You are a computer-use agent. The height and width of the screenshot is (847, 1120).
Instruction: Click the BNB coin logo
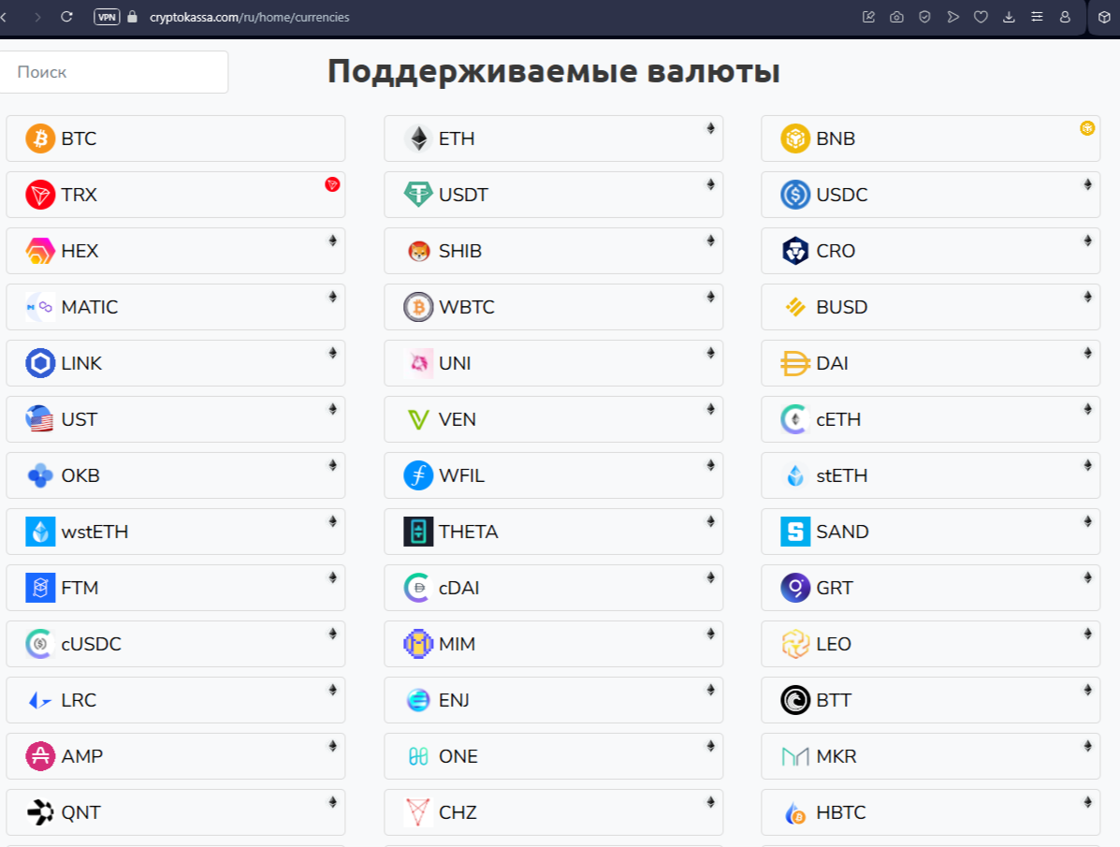coord(795,139)
